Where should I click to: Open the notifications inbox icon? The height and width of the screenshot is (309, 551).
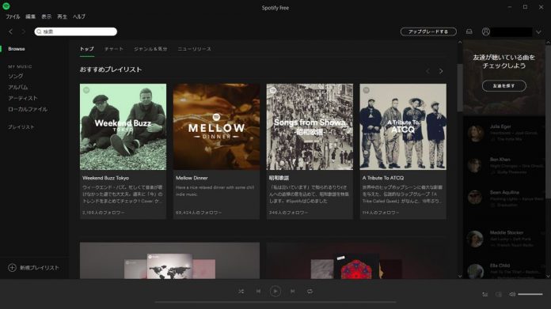[469, 32]
